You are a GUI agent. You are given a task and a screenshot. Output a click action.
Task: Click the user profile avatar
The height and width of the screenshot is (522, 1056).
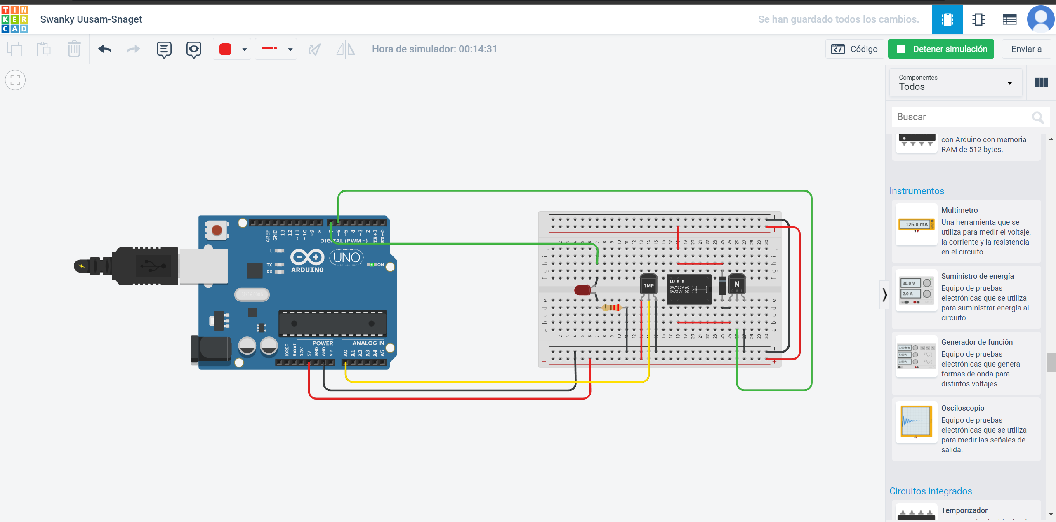tap(1040, 19)
